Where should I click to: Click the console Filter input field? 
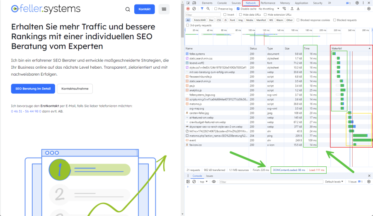coord(271,182)
